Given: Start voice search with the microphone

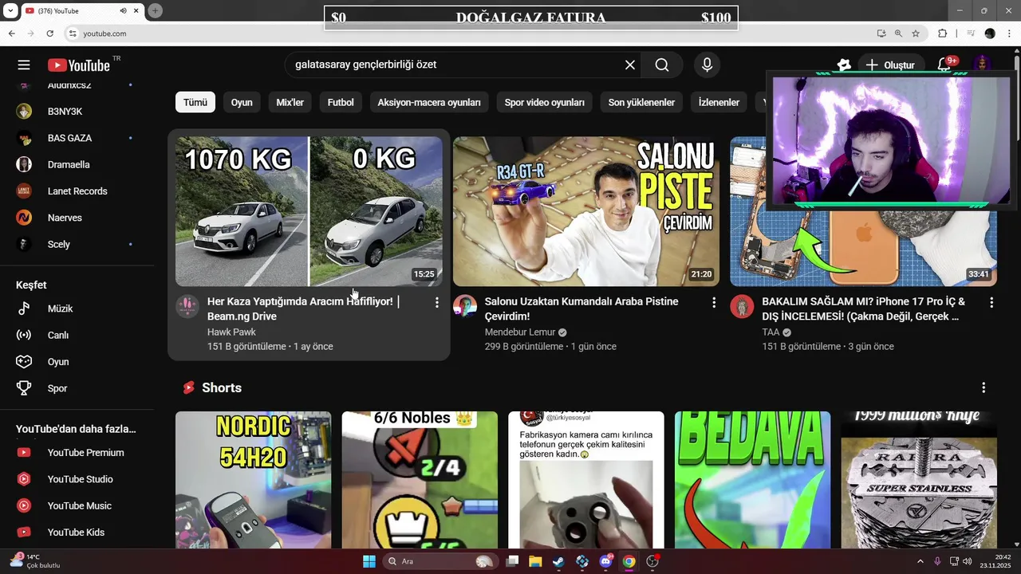Looking at the screenshot, I should click(x=707, y=65).
